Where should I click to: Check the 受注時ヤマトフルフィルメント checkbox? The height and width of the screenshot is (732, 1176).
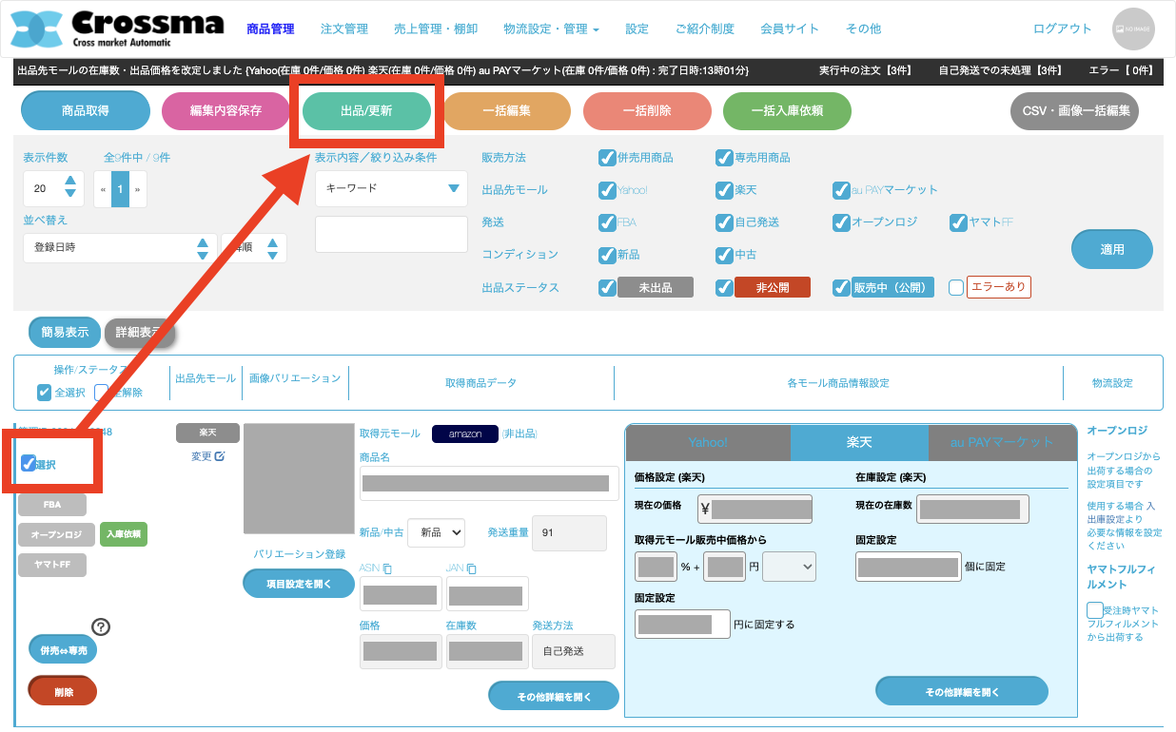coord(1095,610)
